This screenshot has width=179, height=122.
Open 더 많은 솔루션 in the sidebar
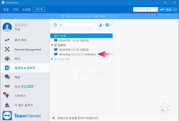click(x=25, y=105)
